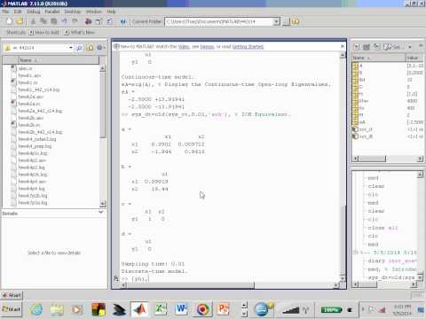Click the Command Window horizontal scrollbar
The image size is (426, 319).
coord(230,285)
